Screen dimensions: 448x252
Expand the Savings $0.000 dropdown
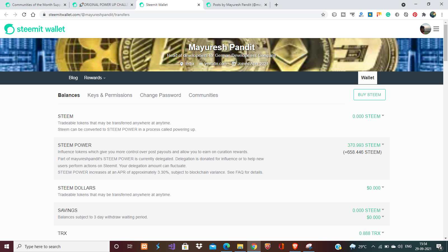[375, 217]
